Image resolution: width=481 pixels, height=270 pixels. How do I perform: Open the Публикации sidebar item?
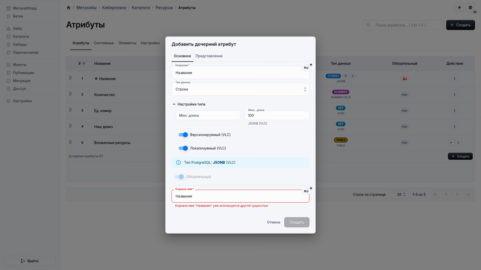click(23, 72)
